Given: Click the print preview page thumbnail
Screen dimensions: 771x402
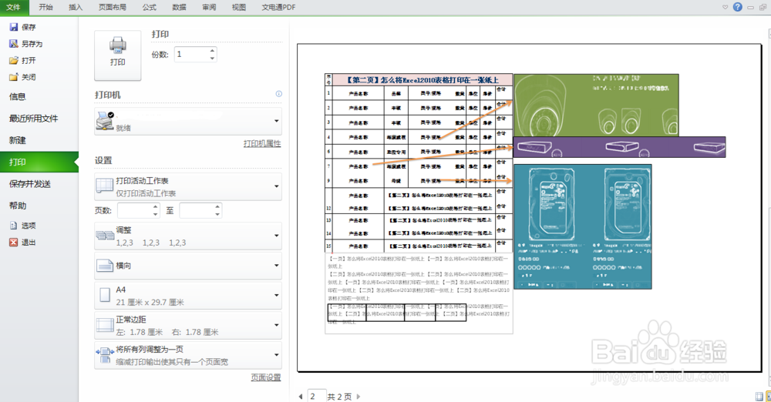Looking at the screenshot, I should (x=529, y=208).
